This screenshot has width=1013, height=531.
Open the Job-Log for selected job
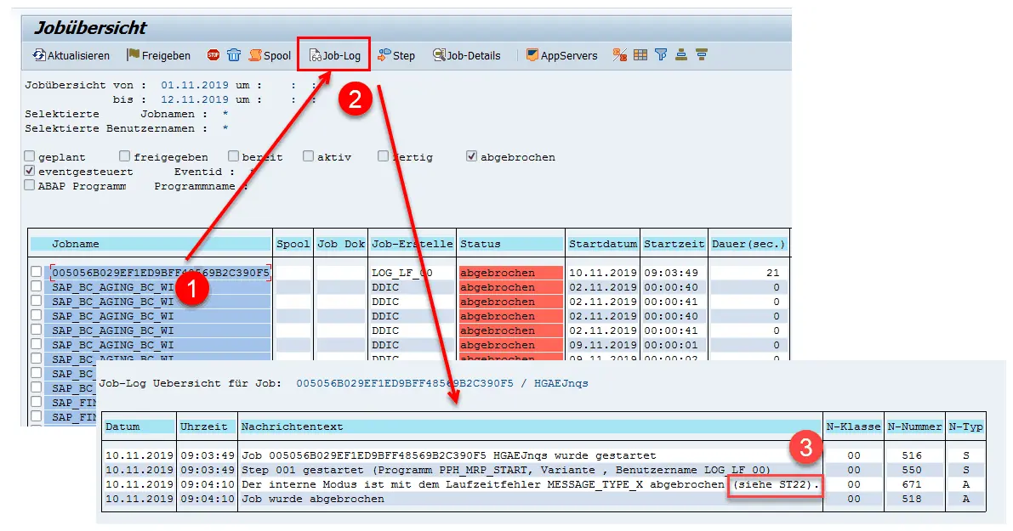[x=334, y=55]
